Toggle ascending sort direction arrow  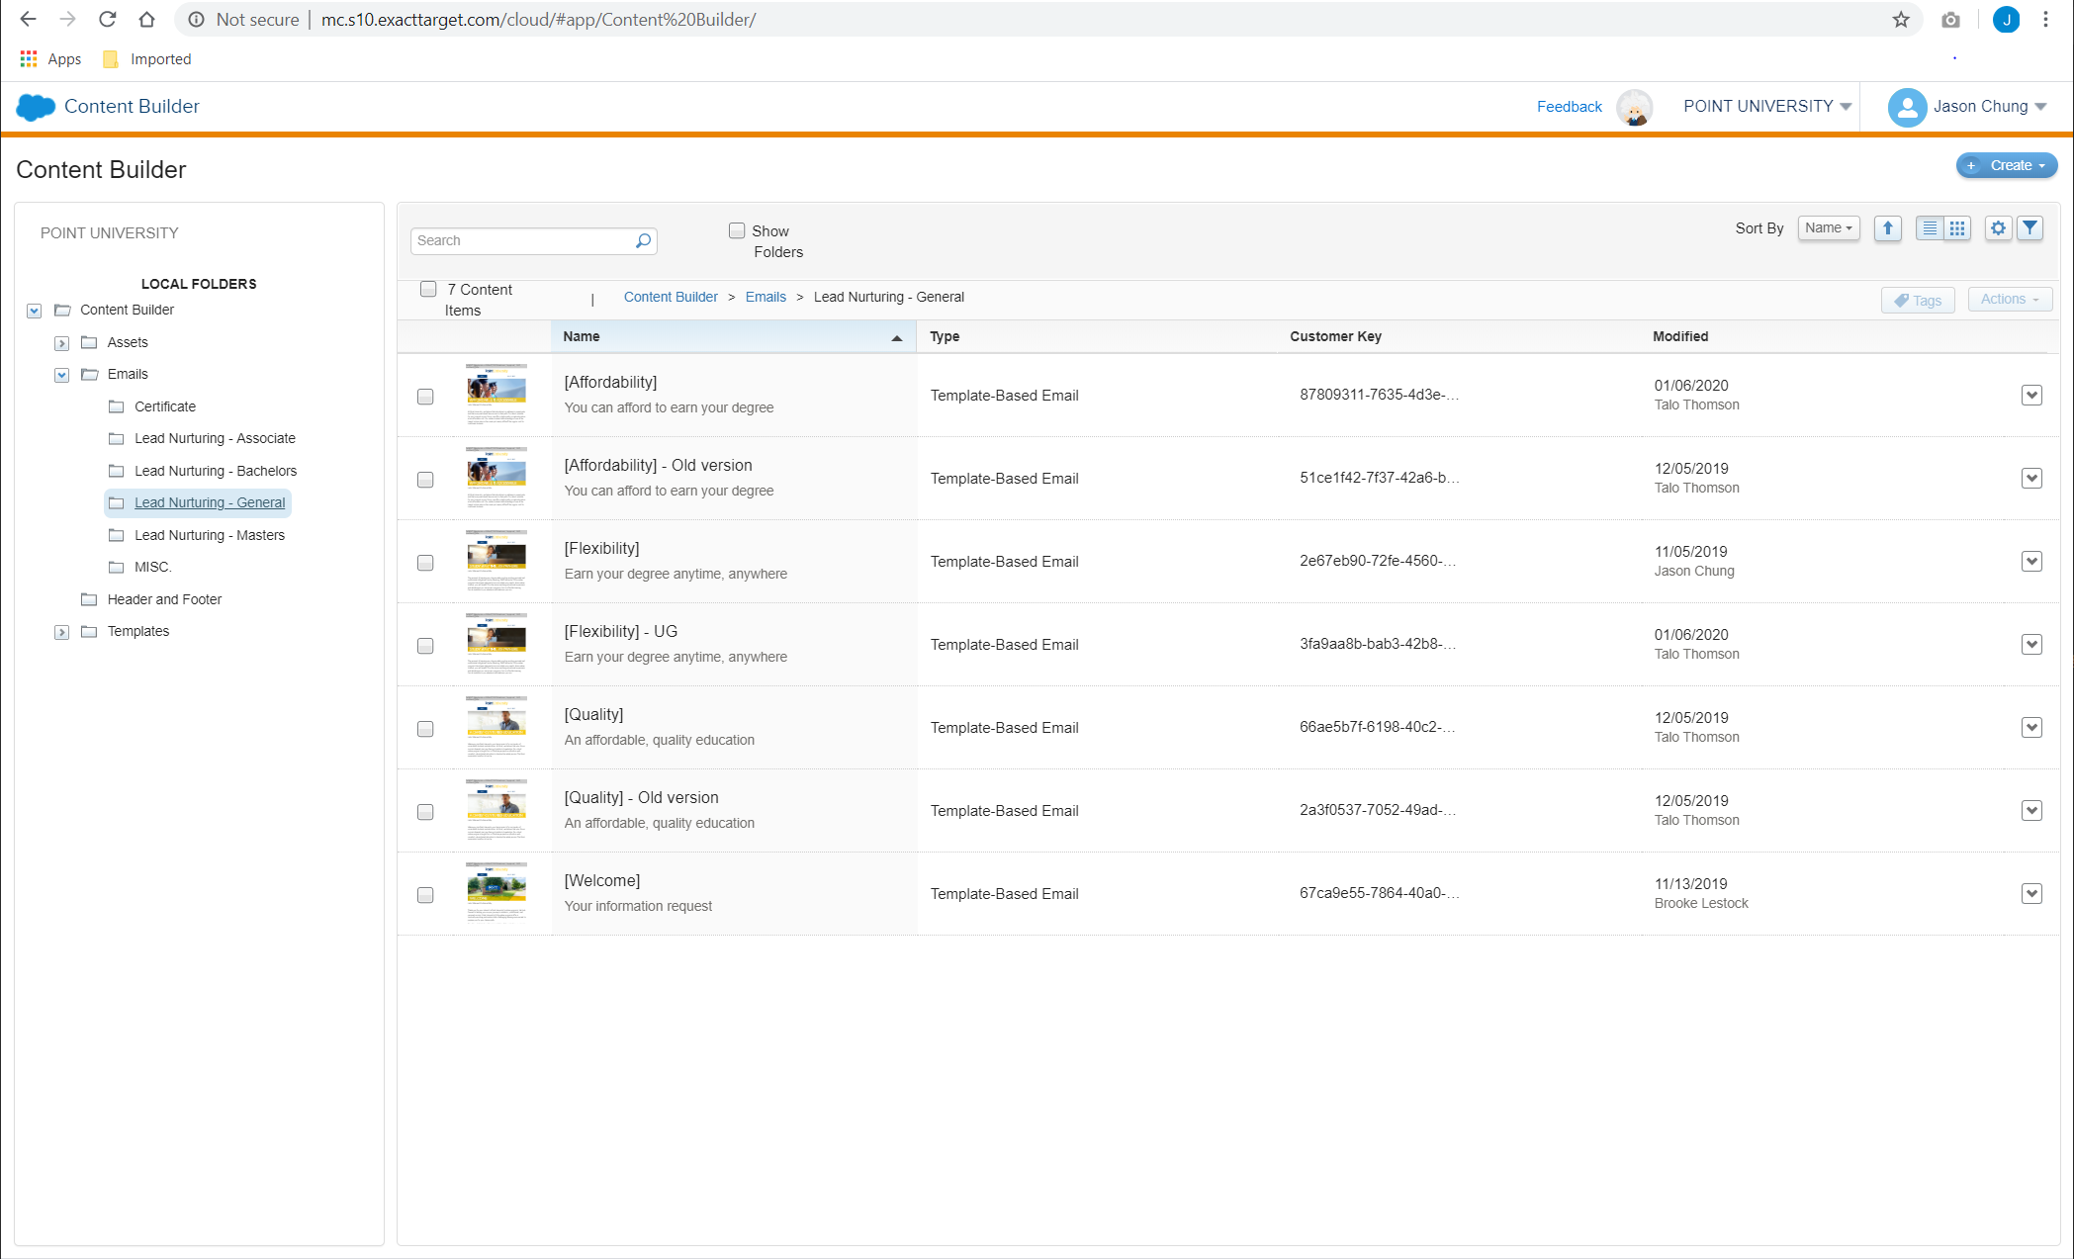[1887, 227]
